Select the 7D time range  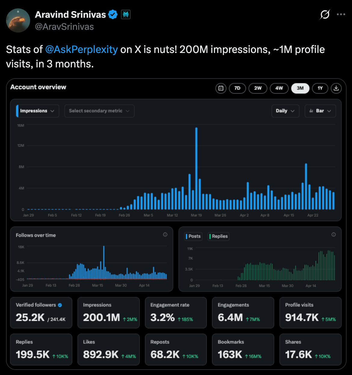tap(237, 88)
